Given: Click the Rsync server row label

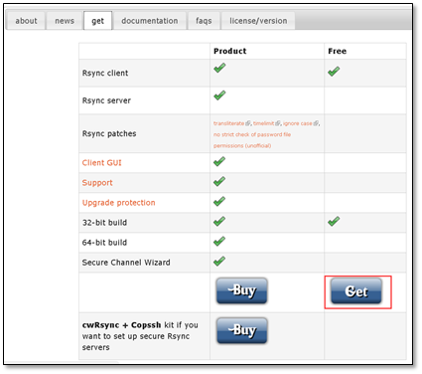Looking at the screenshot, I should (106, 100).
